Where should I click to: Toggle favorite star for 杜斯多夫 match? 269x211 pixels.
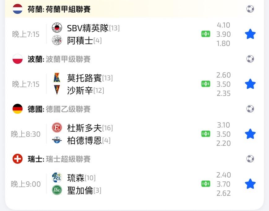point(250,134)
